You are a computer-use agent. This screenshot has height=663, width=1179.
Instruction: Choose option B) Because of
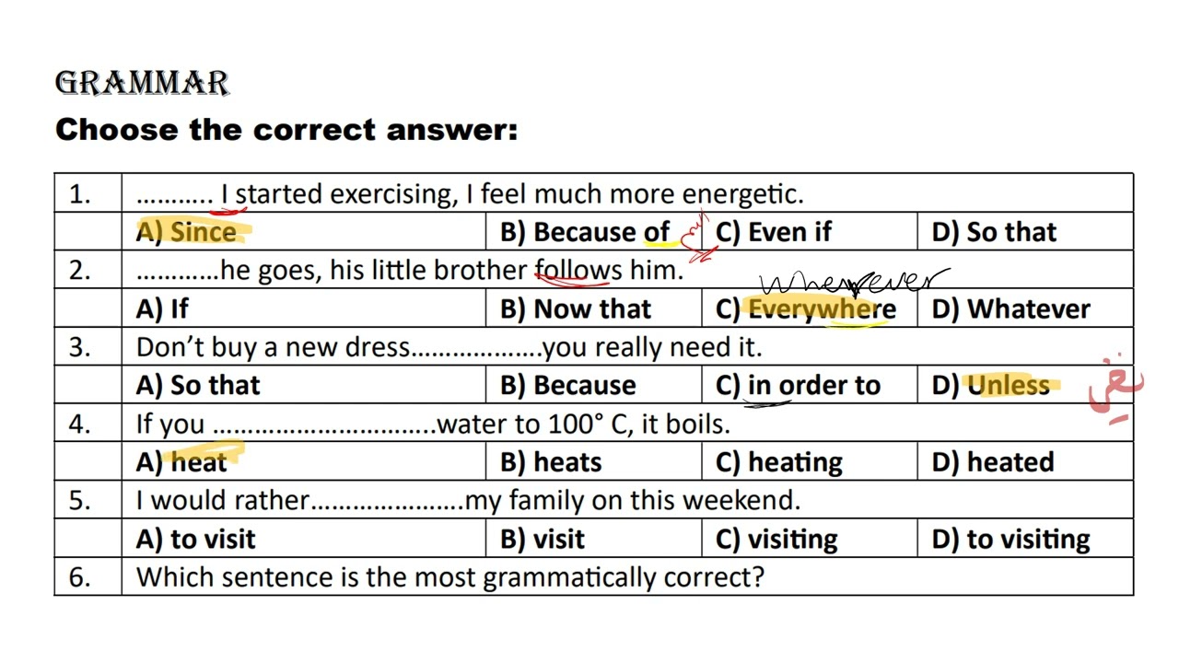pyautogui.click(x=585, y=232)
